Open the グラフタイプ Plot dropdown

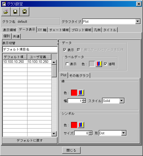click(x=138, y=21)
